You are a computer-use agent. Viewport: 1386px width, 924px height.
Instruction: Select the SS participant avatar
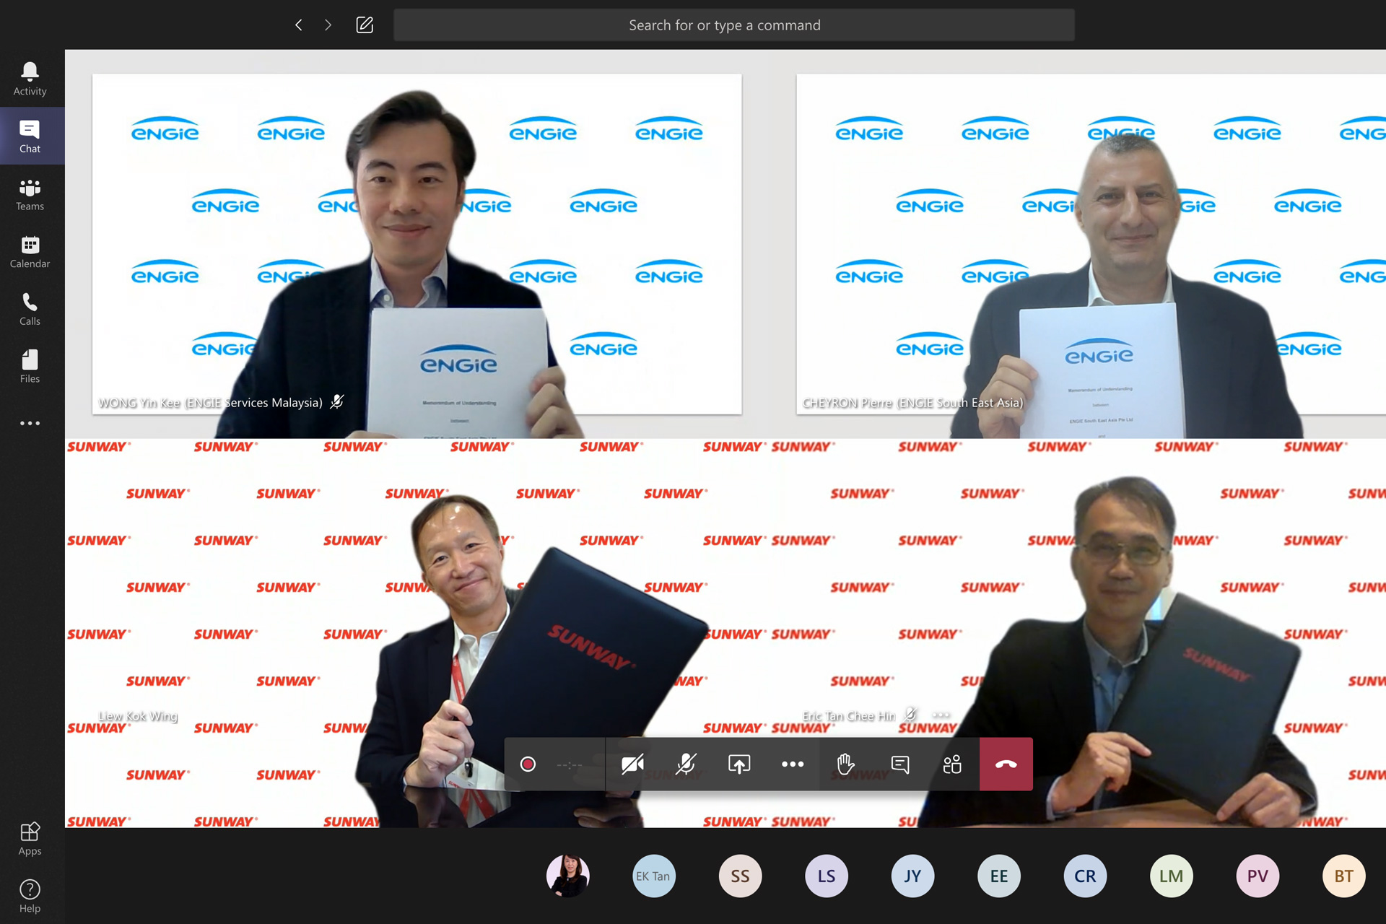click(x=740, y=876)
